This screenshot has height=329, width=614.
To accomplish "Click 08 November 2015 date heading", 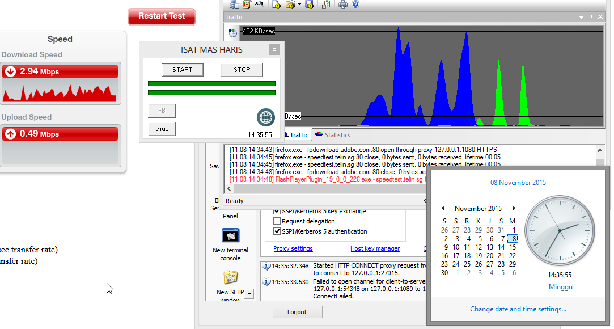I will [518, 183].
